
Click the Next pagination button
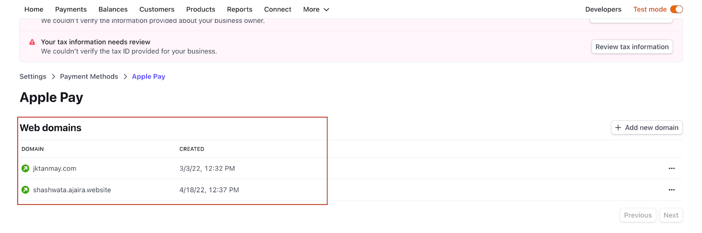671,215
